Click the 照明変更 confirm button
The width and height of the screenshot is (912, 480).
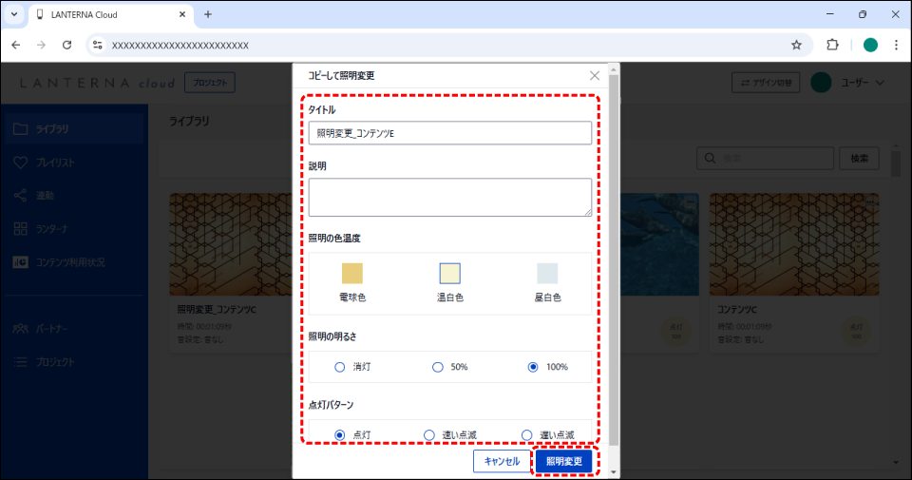tap(563, 461)
